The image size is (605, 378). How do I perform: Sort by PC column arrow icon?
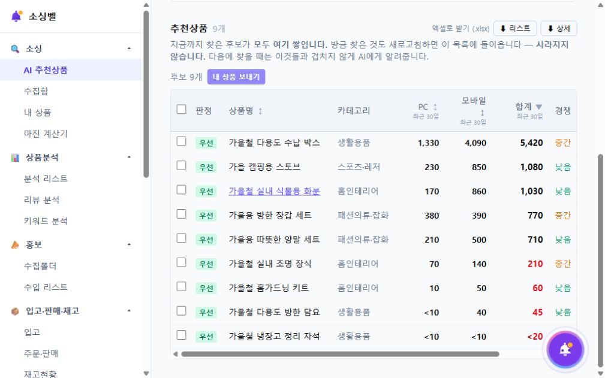click(435, 107)
